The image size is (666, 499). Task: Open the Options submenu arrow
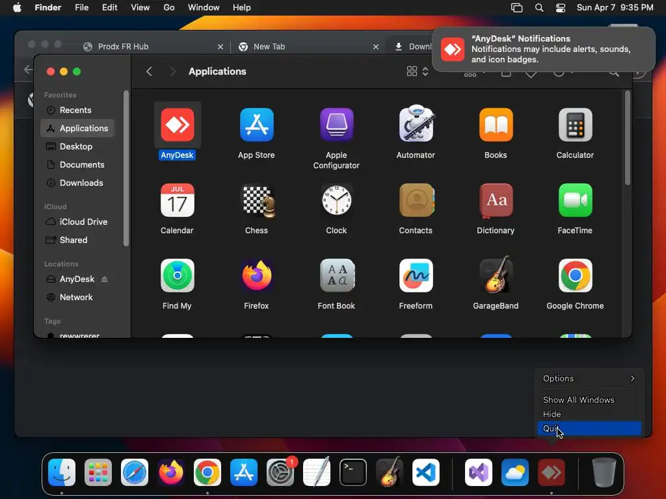[x=632, y=378]
